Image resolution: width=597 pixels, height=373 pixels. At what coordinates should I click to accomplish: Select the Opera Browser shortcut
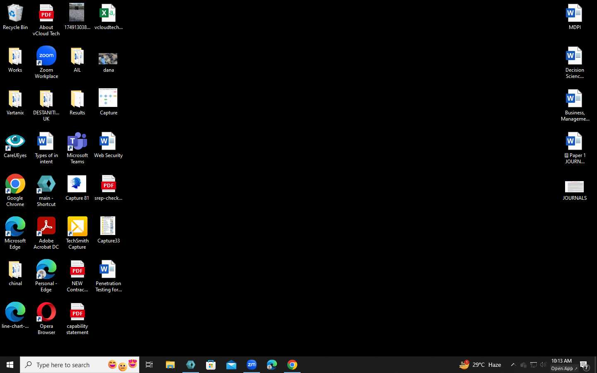click(x=46, y=319)
